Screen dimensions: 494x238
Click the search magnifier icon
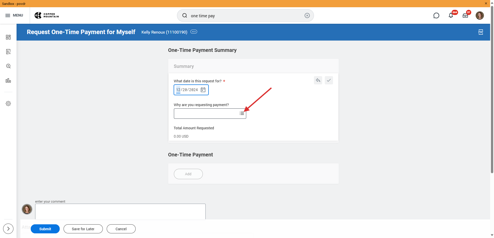click(185, 15)
